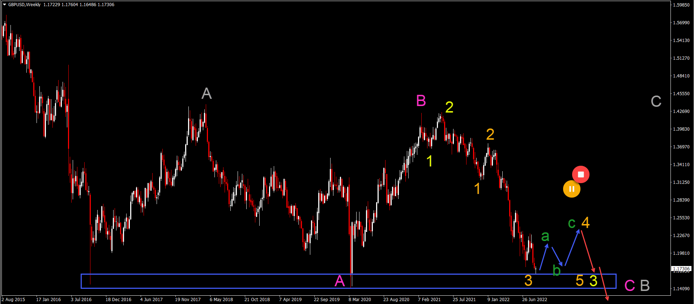
Task: Click the 8 Mar 2020 date label
Action: point(359,299)
